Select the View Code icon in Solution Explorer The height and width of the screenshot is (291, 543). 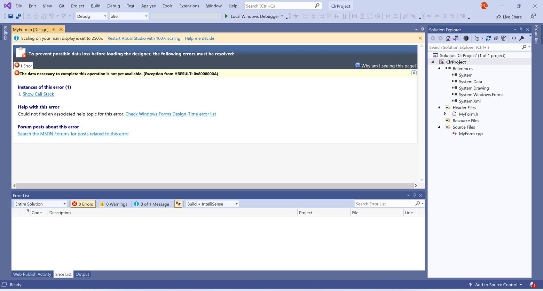514,38
